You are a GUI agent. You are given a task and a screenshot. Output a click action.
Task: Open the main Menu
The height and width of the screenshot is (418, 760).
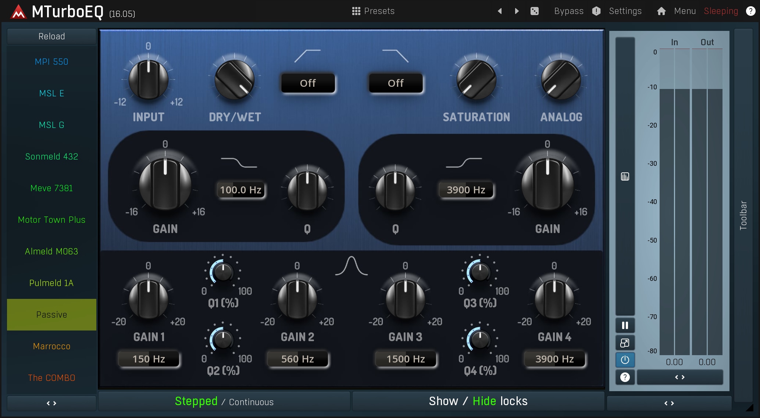coord(685,11)
